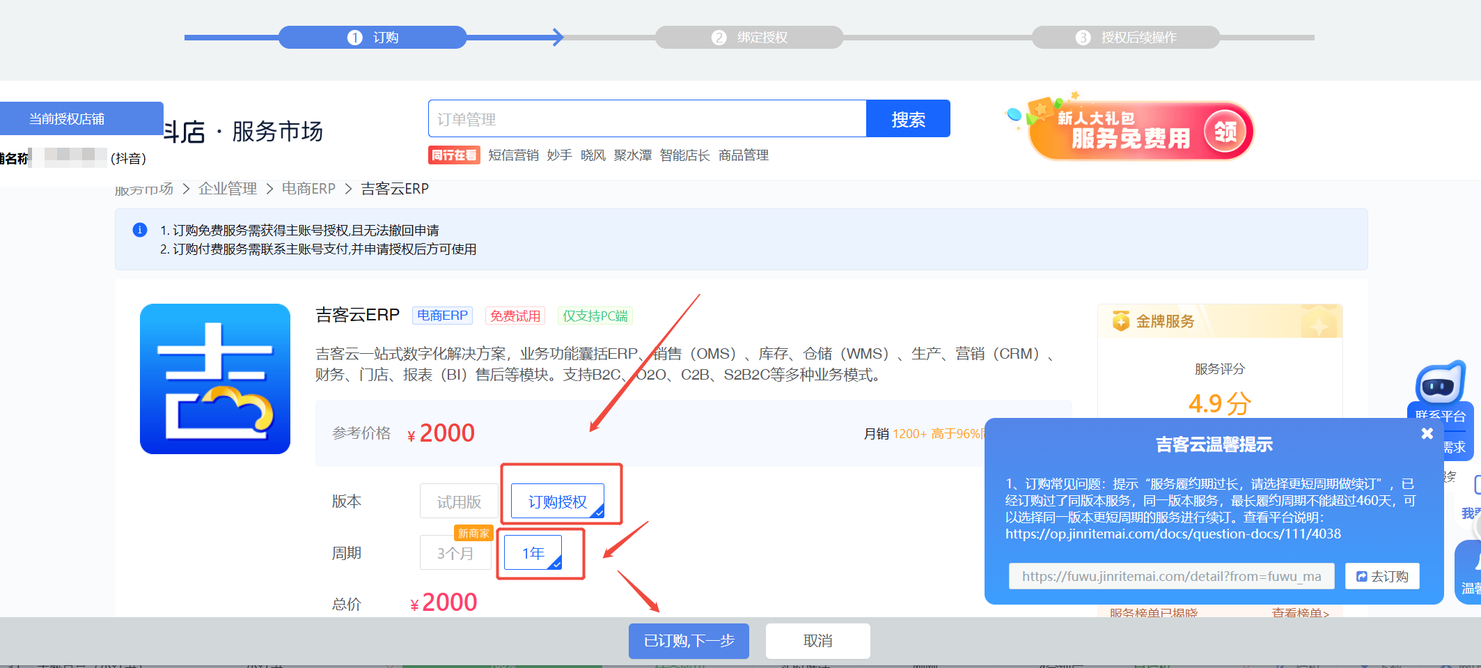The height and width of the screenshot is (668, 1481).
Task: Click the 已订购,下一步 button
Action: [x=689, y=641]
